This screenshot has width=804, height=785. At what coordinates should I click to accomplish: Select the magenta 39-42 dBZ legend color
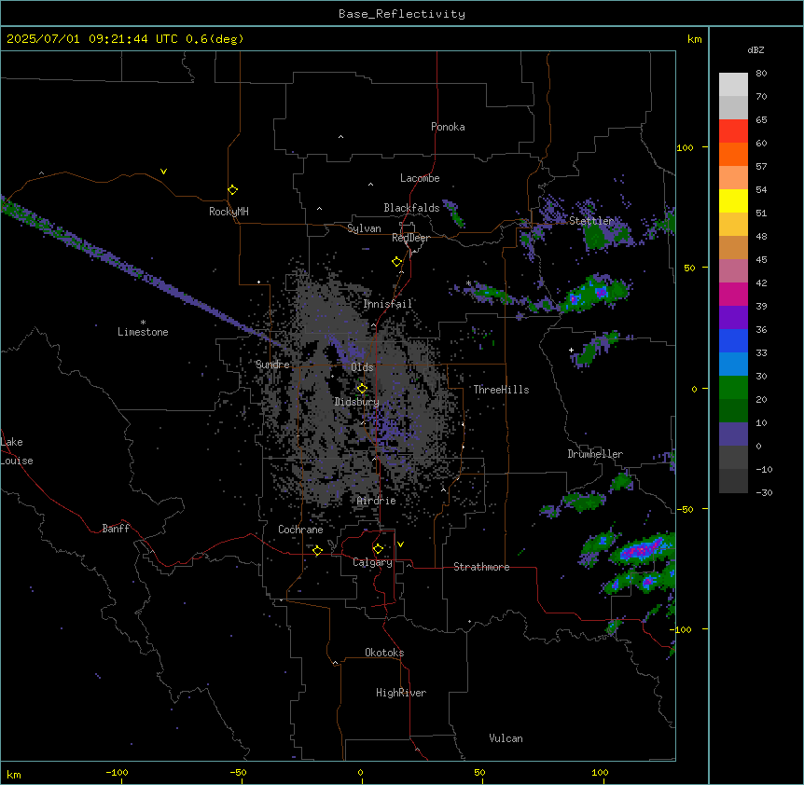pos(733,294)
